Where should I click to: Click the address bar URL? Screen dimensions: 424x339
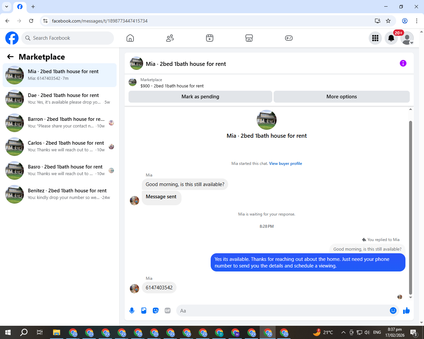100,21
